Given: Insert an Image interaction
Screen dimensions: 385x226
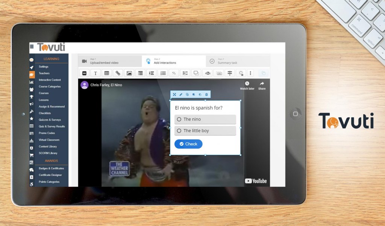Looking at the screenshot, I should (x=129, y=73).
